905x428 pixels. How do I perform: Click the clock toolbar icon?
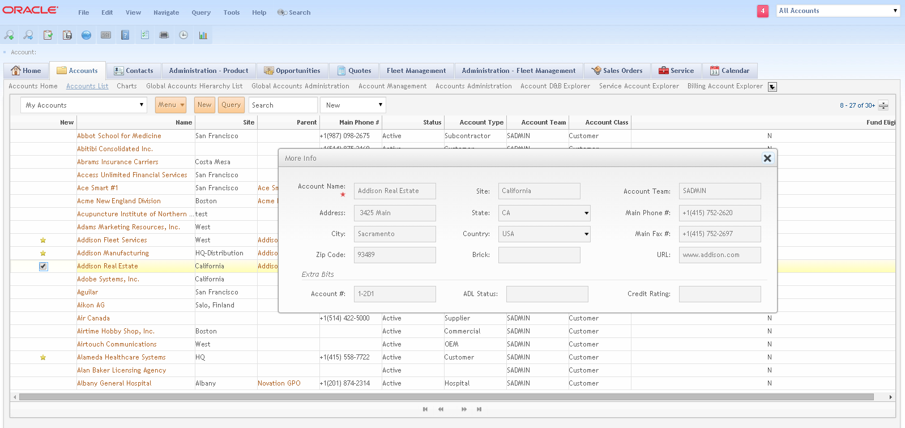(183, 35)
